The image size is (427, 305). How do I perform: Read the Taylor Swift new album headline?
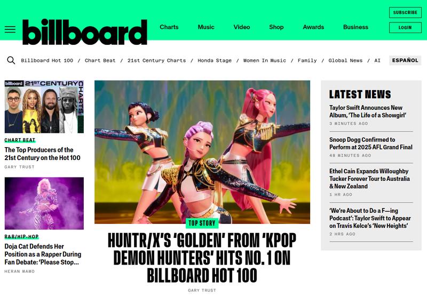[368, 111]
